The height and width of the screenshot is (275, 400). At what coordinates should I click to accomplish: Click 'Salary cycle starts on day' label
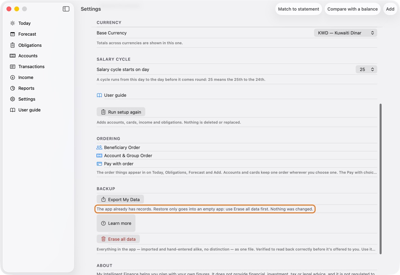click(123, 69)
